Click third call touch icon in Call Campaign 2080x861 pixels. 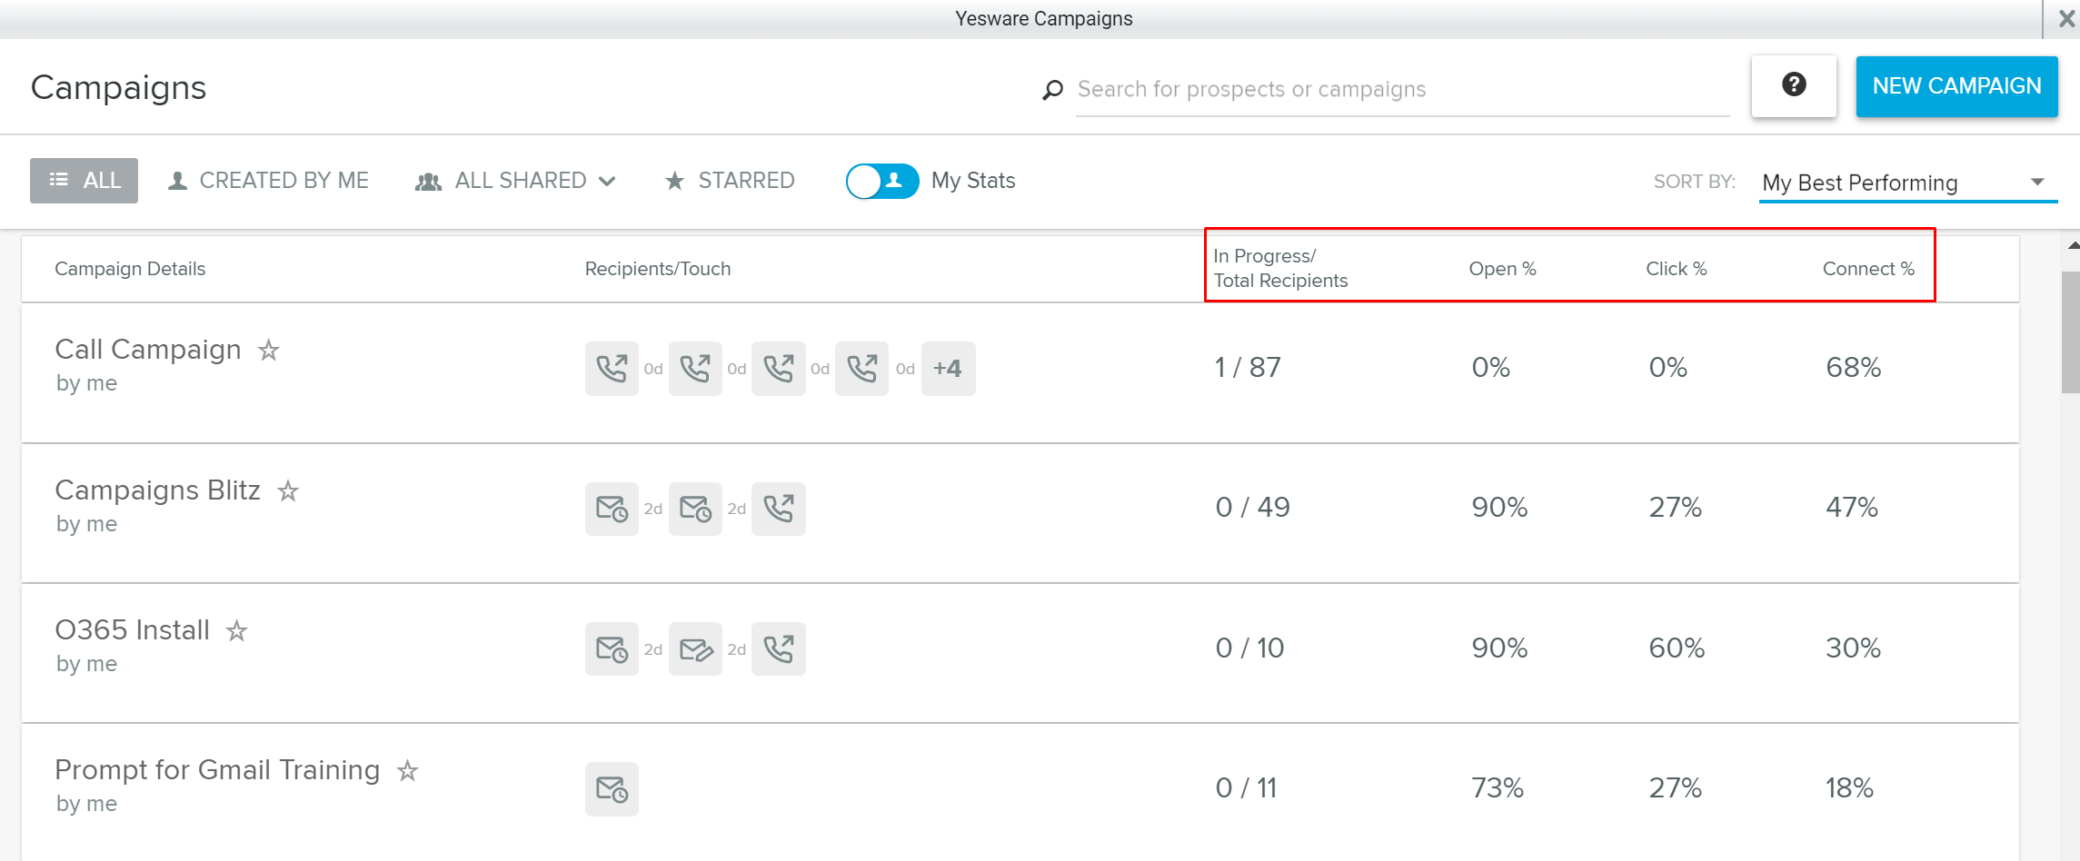point(779,369)
